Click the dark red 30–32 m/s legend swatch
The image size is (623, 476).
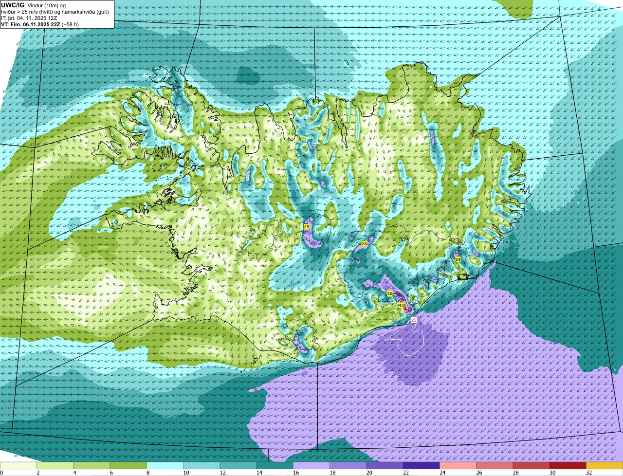[x=568, y=466]
